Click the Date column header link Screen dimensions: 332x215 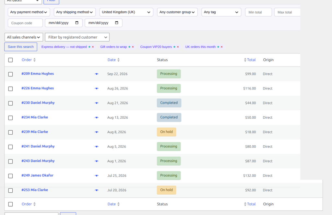(x=112, y=60)
